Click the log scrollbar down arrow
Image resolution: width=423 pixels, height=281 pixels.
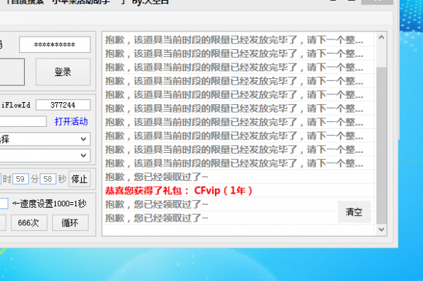[x=381, y=230]
